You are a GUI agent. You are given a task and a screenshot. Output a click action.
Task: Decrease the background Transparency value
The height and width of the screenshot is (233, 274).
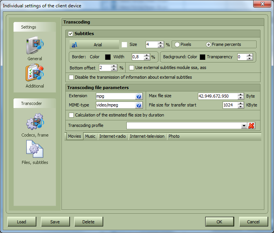click(250, 59)
